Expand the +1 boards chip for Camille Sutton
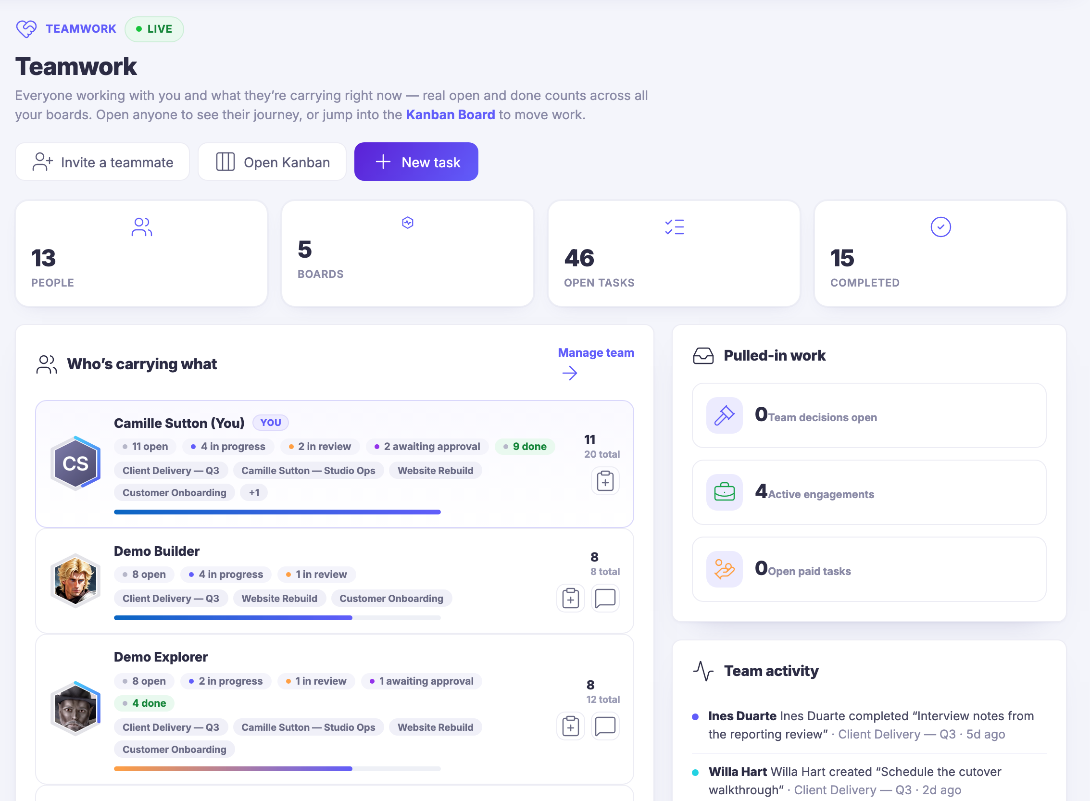The width and height of the screenshot is (1090, 801). tap(254, 493)
